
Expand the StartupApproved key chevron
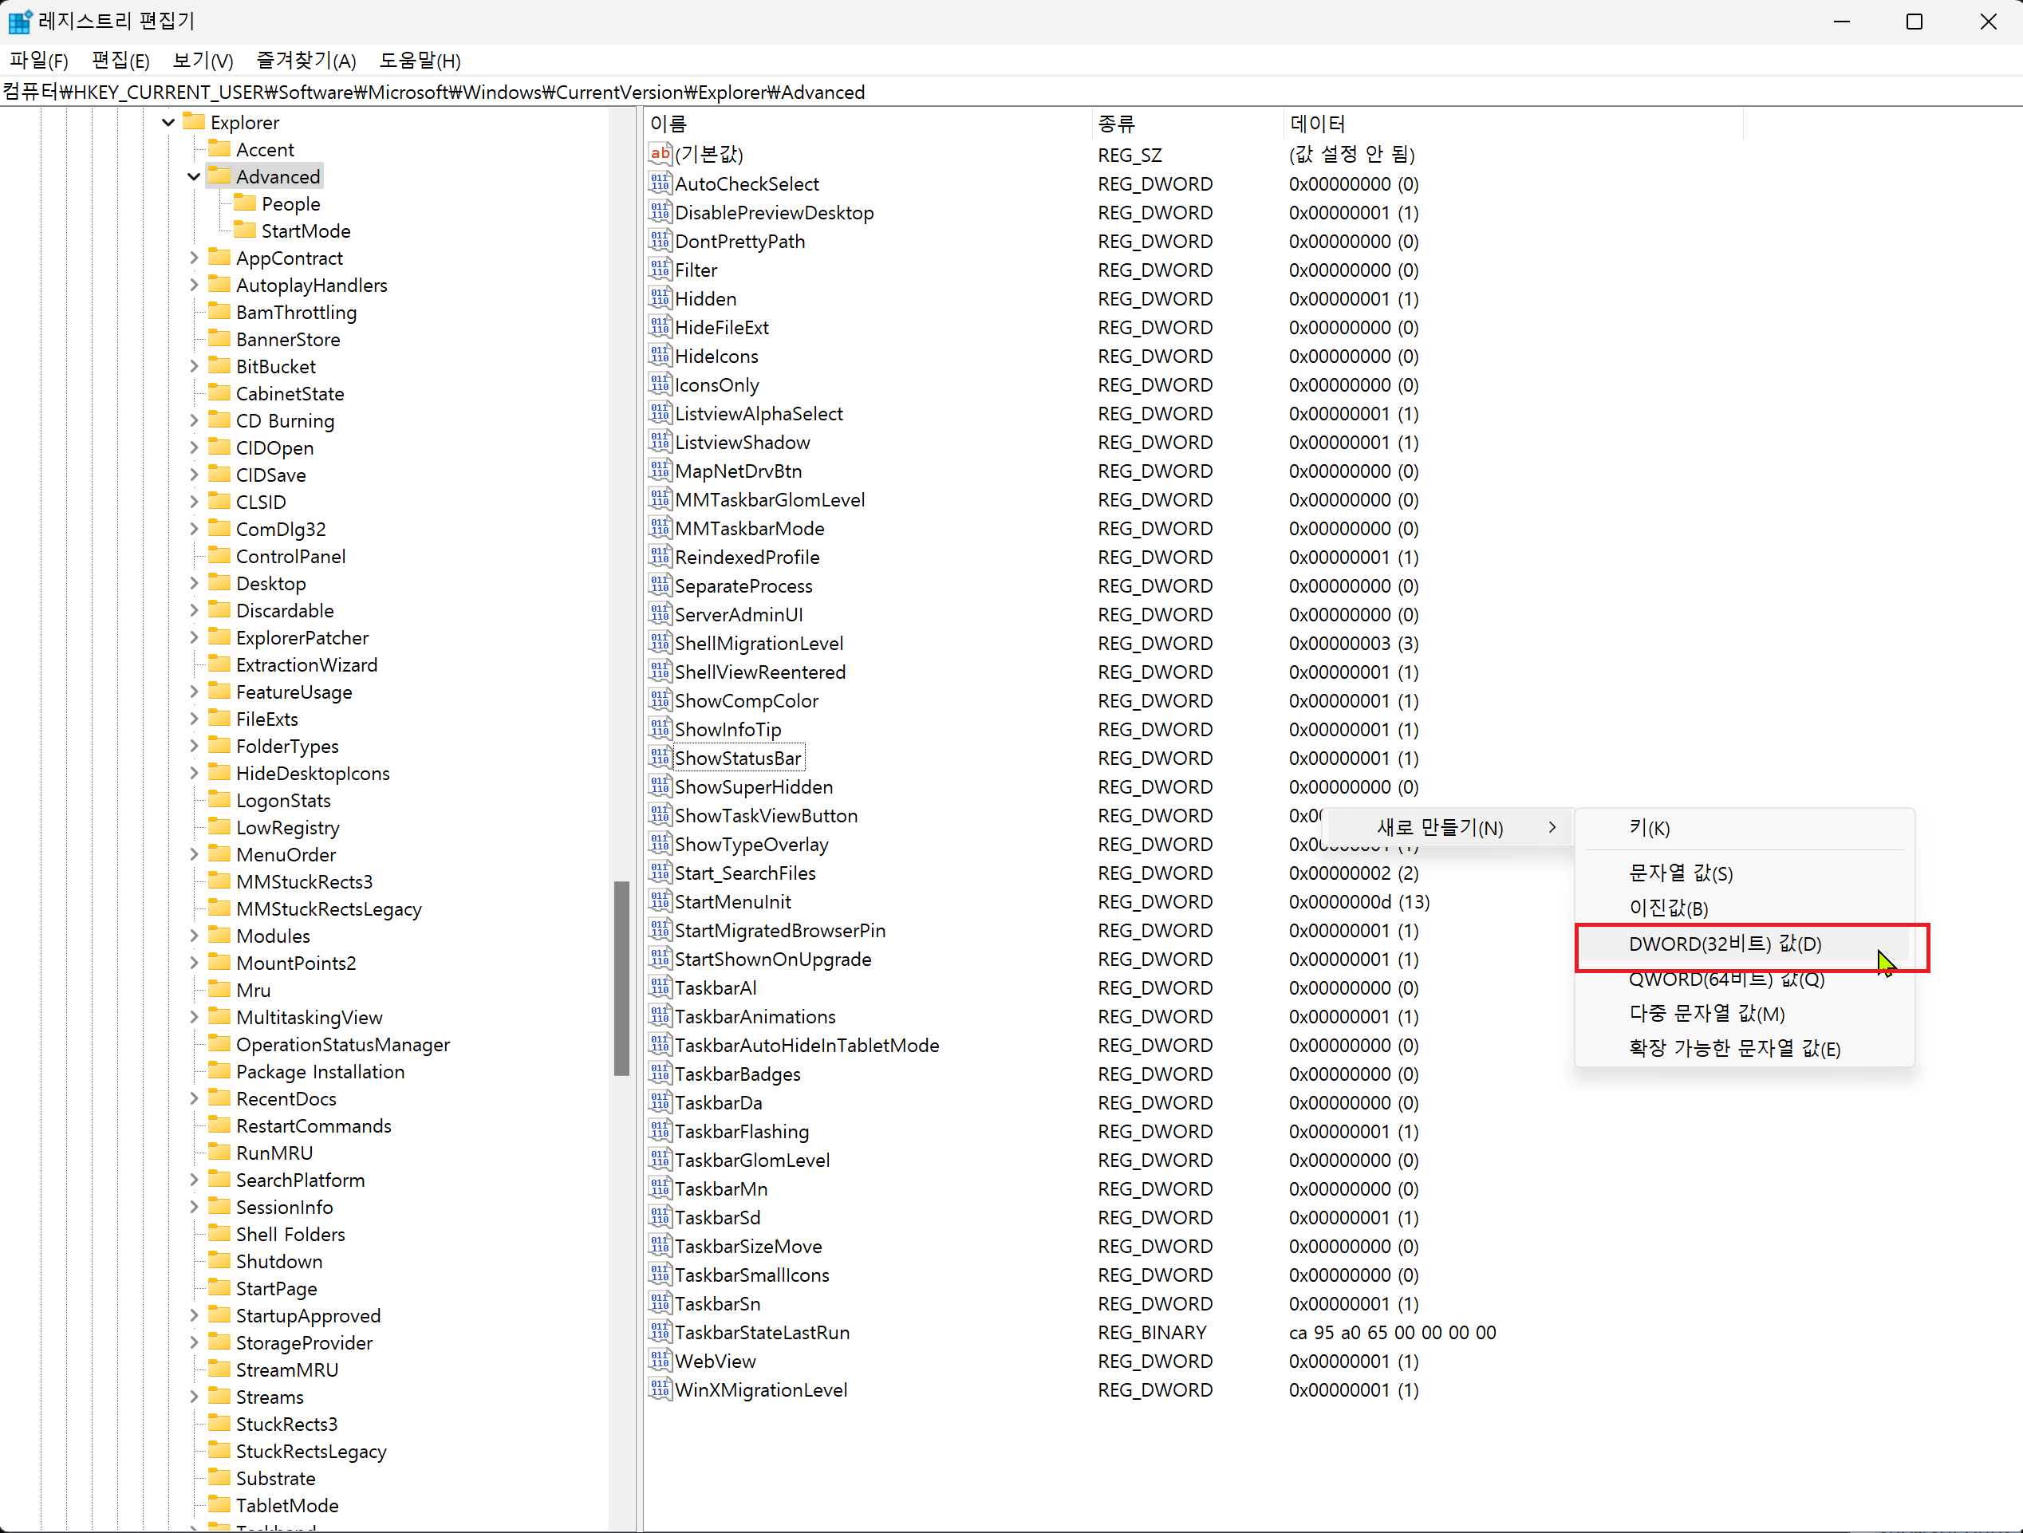(194, 1315)
